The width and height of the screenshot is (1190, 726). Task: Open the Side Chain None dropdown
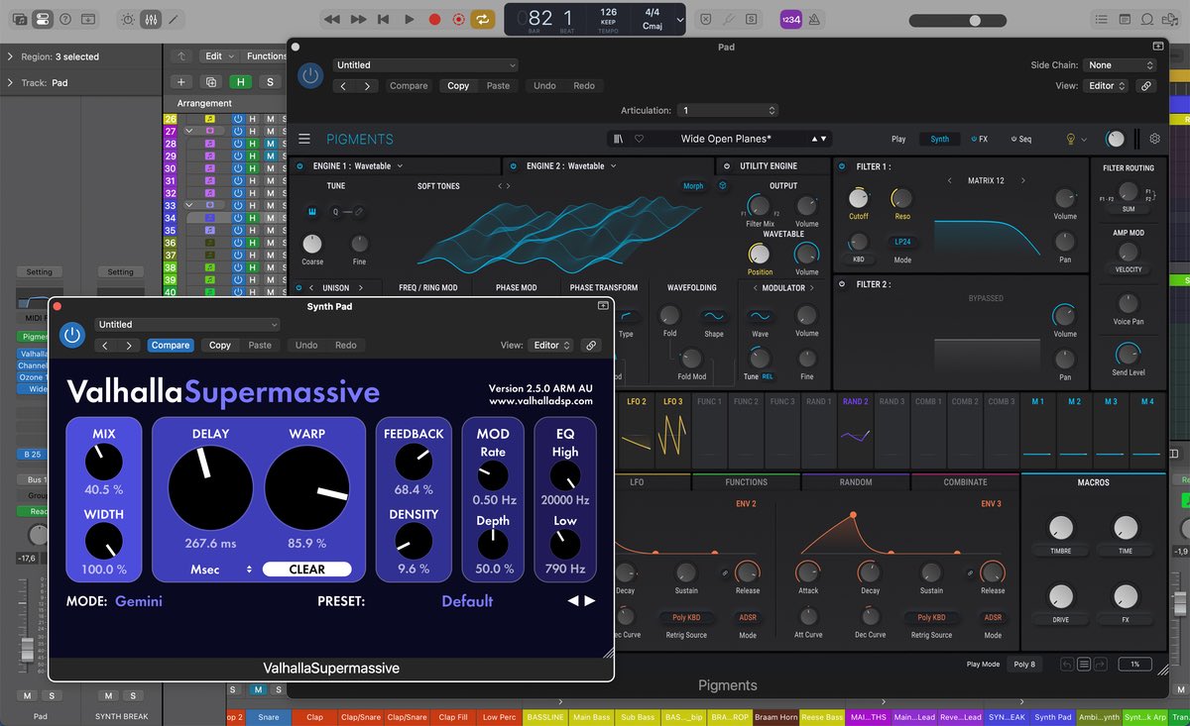tap(1120, 65)
